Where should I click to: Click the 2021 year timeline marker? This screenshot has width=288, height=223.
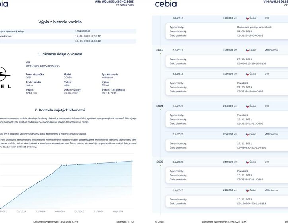pyautogui.click(x=160, y=106)
